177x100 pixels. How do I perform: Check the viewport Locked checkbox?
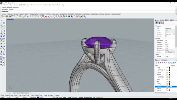[x=166, y=36]
